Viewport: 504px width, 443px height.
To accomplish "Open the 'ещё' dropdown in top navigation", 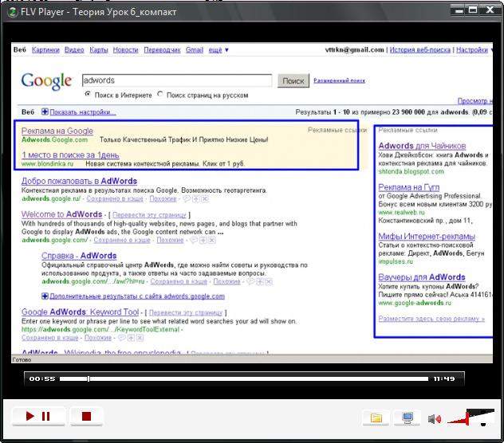I will click(x=219, y=50).
